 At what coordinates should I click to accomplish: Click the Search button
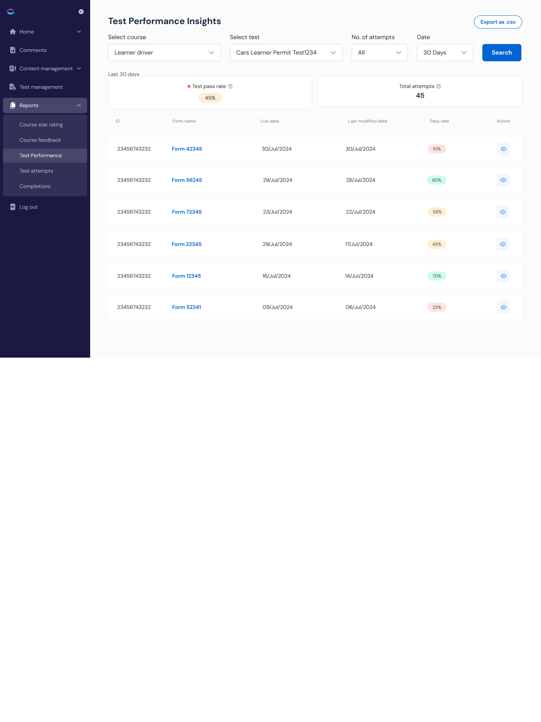(x=502, y=53)
